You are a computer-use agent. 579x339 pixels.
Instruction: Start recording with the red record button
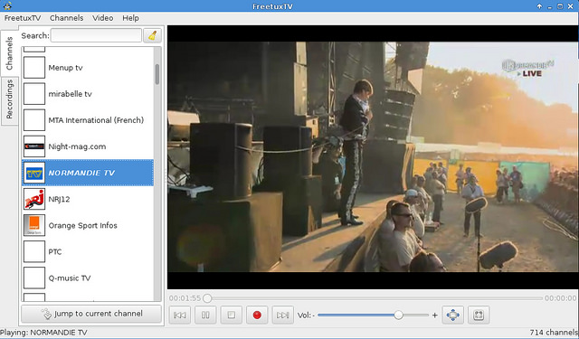pyautogui.click(x=257, y=315)
